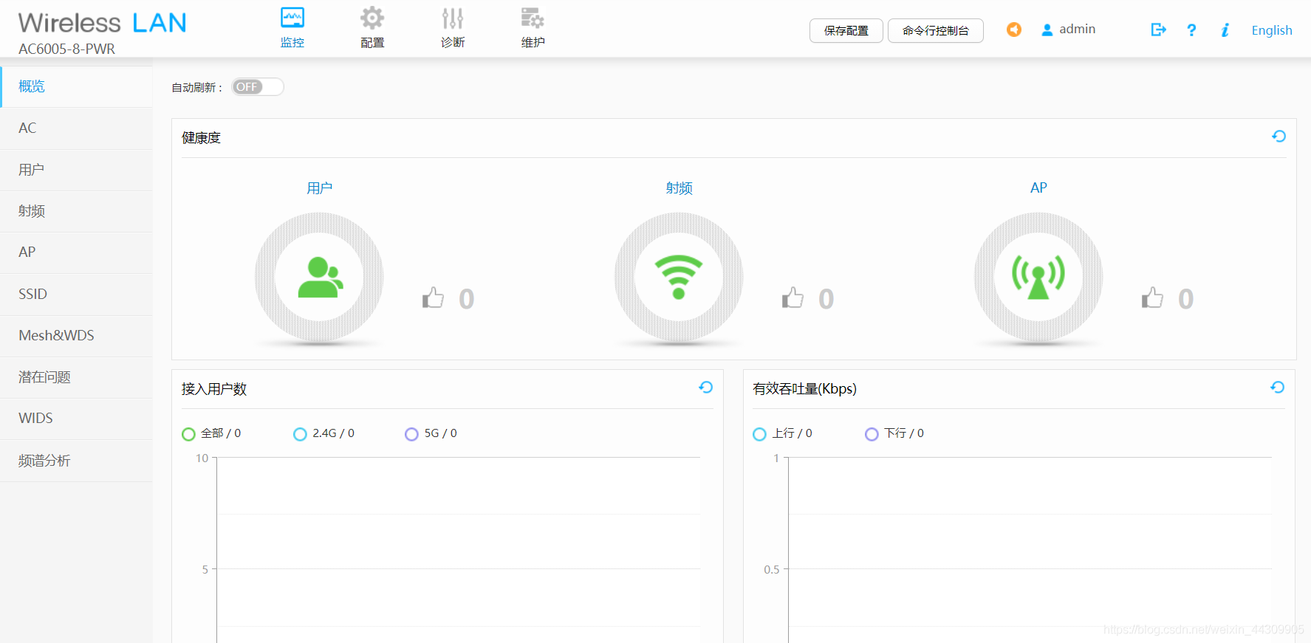Click the 用户 health link

(x=319, y=188)
